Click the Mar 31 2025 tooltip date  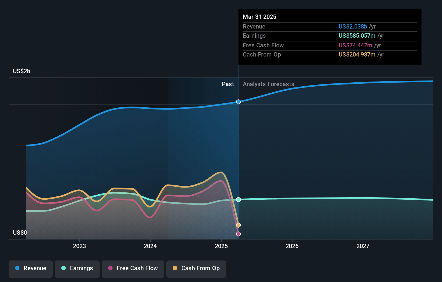click(x=259, y=17)
